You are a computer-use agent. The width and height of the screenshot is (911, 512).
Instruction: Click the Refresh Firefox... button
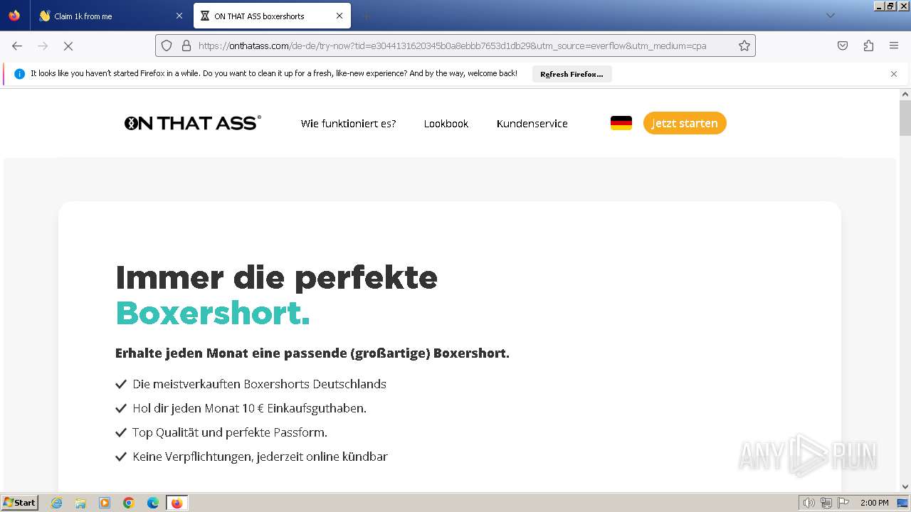tap(572, 74)
